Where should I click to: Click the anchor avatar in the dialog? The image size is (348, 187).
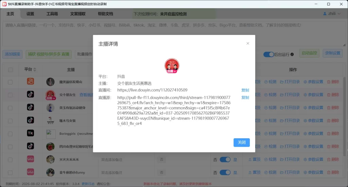coord(172,66)
